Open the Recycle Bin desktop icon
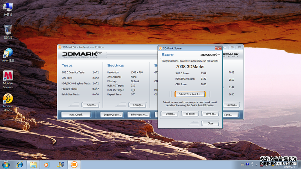Image resolution: width=301 pixels, height=169 pixels. (8, 32)
